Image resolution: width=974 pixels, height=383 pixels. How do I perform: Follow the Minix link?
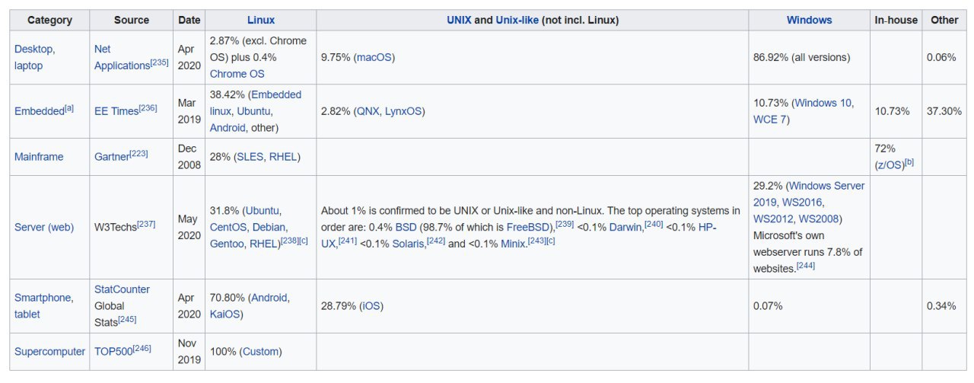(514, 244)
